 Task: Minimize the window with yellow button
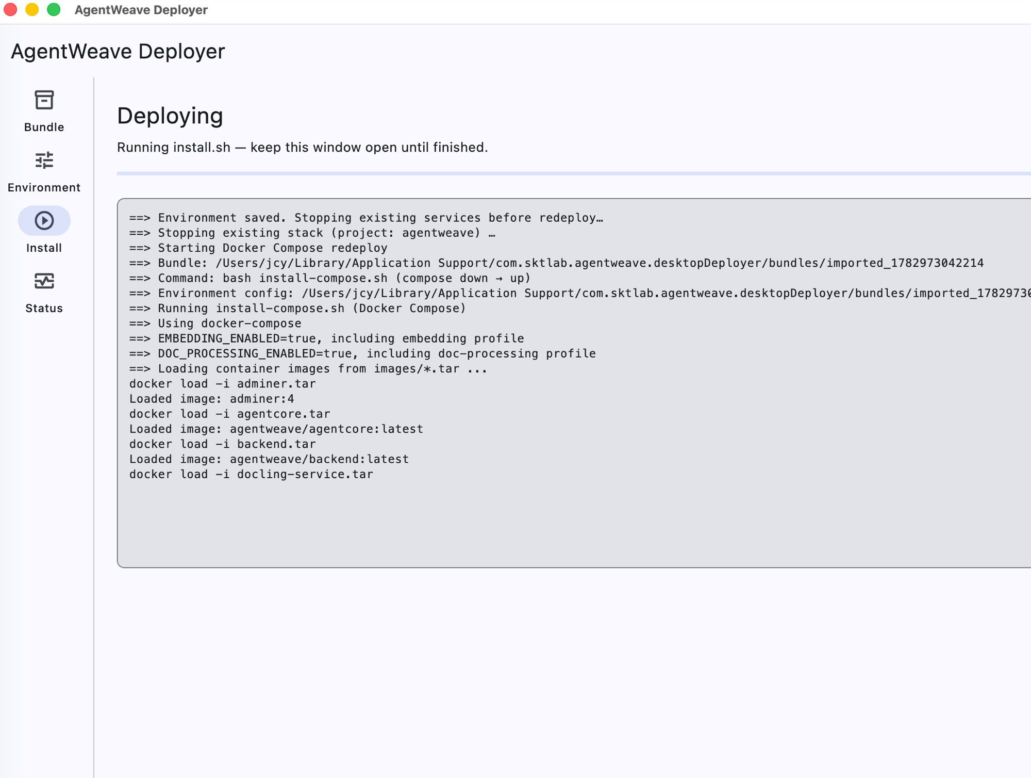click(x=32, y=9)
